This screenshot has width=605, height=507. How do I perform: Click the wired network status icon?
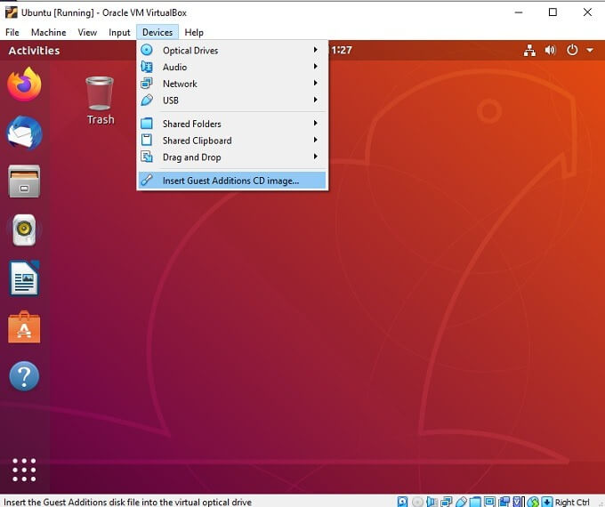click(530, 51)
